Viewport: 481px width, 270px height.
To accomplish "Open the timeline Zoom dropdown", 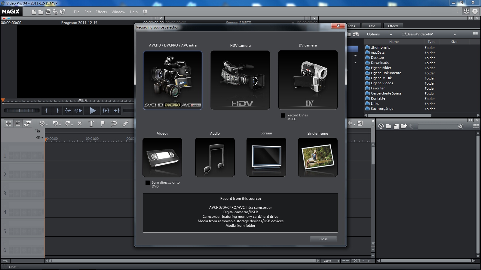I will tap(330, 261).
